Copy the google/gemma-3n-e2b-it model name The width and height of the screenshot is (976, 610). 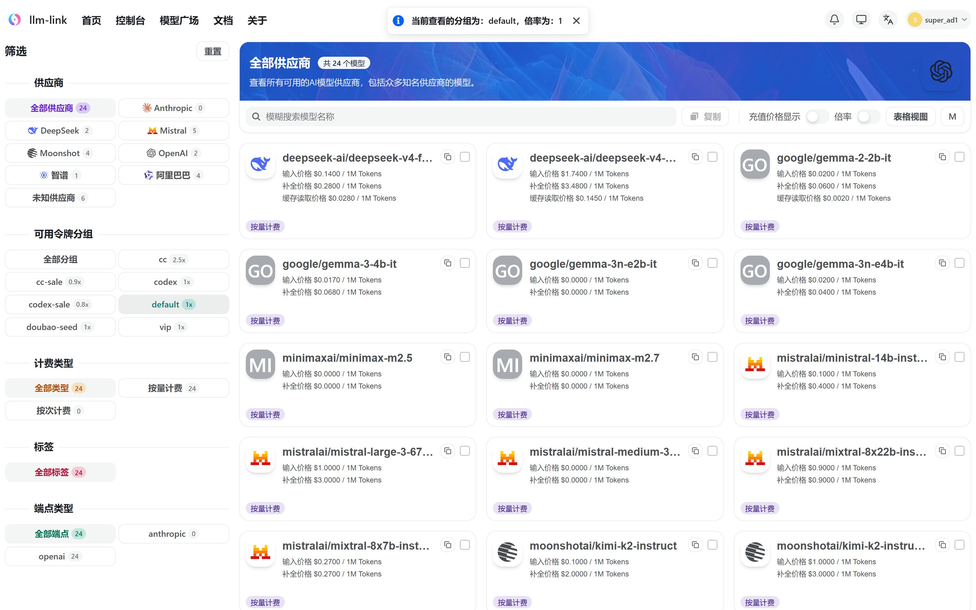pos(695,263)
